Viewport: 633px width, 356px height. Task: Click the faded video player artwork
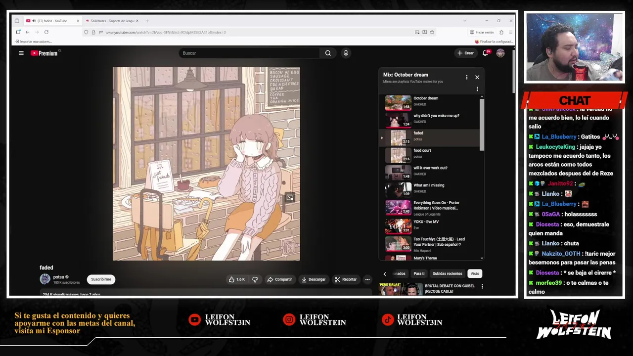(x=206, y=164)
